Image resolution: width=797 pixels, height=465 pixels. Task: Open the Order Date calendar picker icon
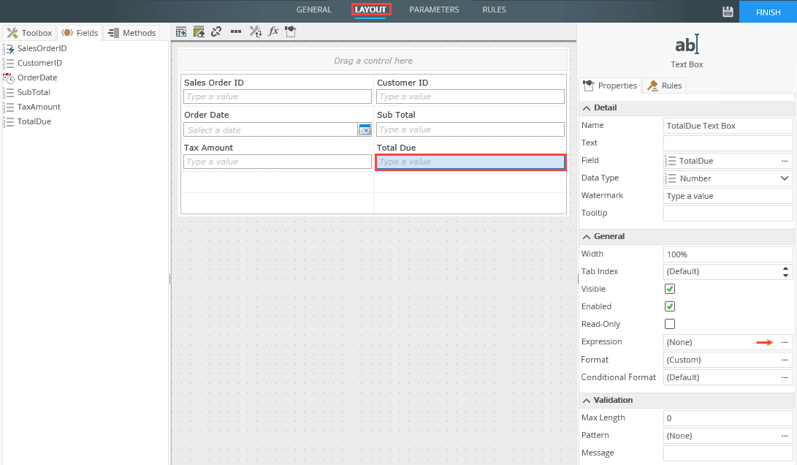(365, 129)
